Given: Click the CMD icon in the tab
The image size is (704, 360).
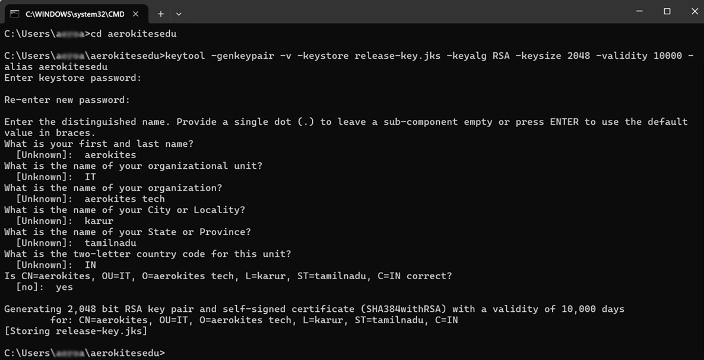Looking at the screenshot, I should tap(14, 14).
